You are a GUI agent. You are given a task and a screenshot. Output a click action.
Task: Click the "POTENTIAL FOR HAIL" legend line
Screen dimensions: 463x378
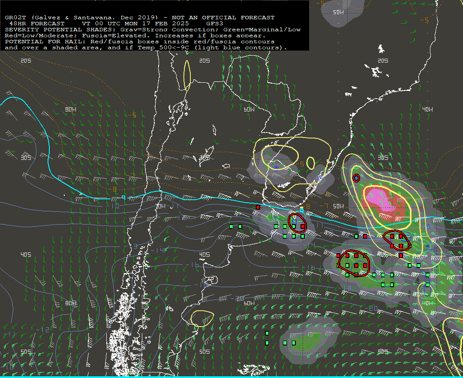140,42
